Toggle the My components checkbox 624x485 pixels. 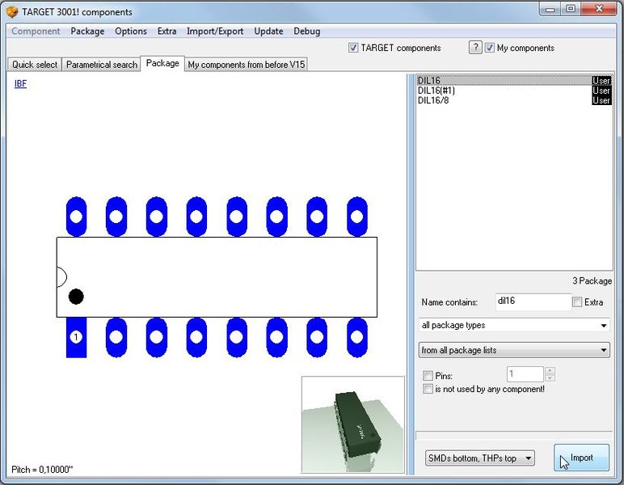(x=490, y=48)
